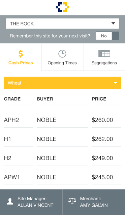This screenshot has width=125, height=215.
Task: Select the Cash Prices tab label
Action: (21, 63)
